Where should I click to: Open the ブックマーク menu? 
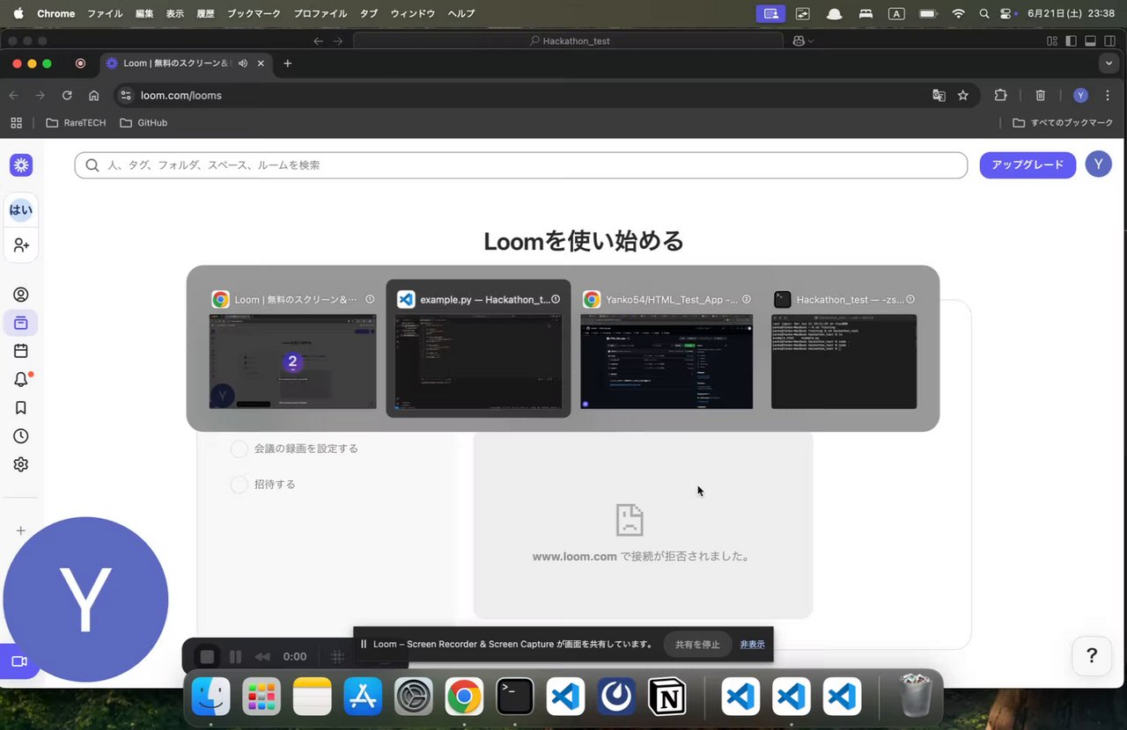coord(253,13)
